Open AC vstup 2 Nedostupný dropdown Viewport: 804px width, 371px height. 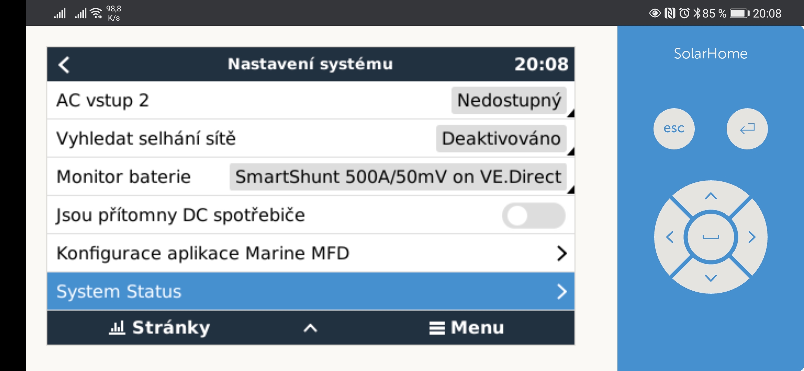(x=509, y=100)
